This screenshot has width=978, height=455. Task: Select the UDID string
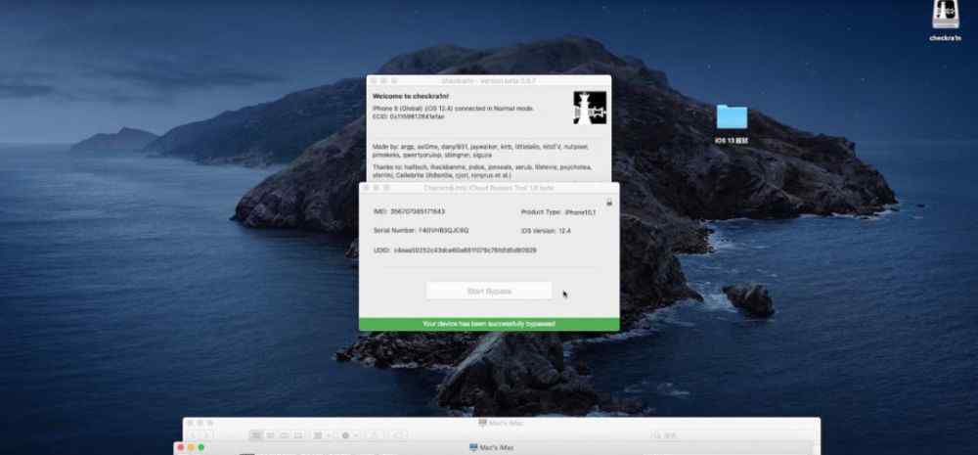(x=465, y=250)
